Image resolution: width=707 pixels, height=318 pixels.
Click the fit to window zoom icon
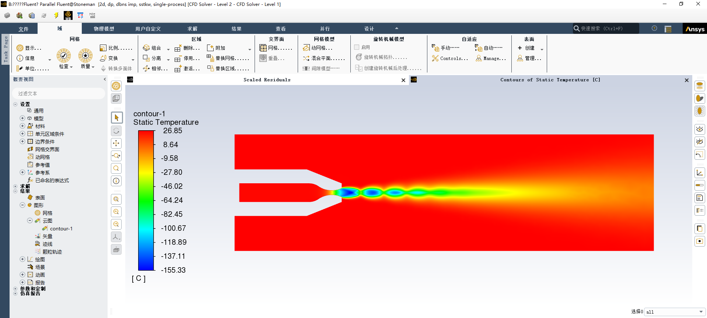point(116,168)
